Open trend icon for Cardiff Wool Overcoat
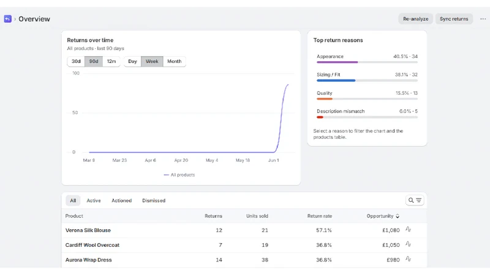The height and width of the screenshot is (275, 490). pos(408,244)
